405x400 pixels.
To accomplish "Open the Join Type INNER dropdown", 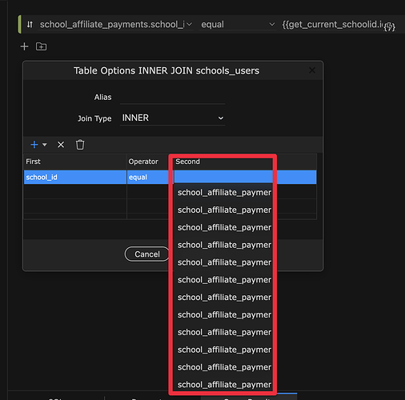I will pos(172,118).
